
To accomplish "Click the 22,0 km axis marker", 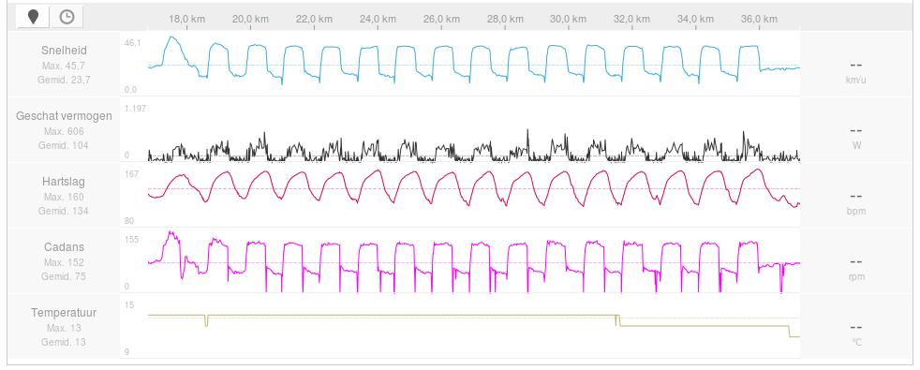I will (314, 19).
